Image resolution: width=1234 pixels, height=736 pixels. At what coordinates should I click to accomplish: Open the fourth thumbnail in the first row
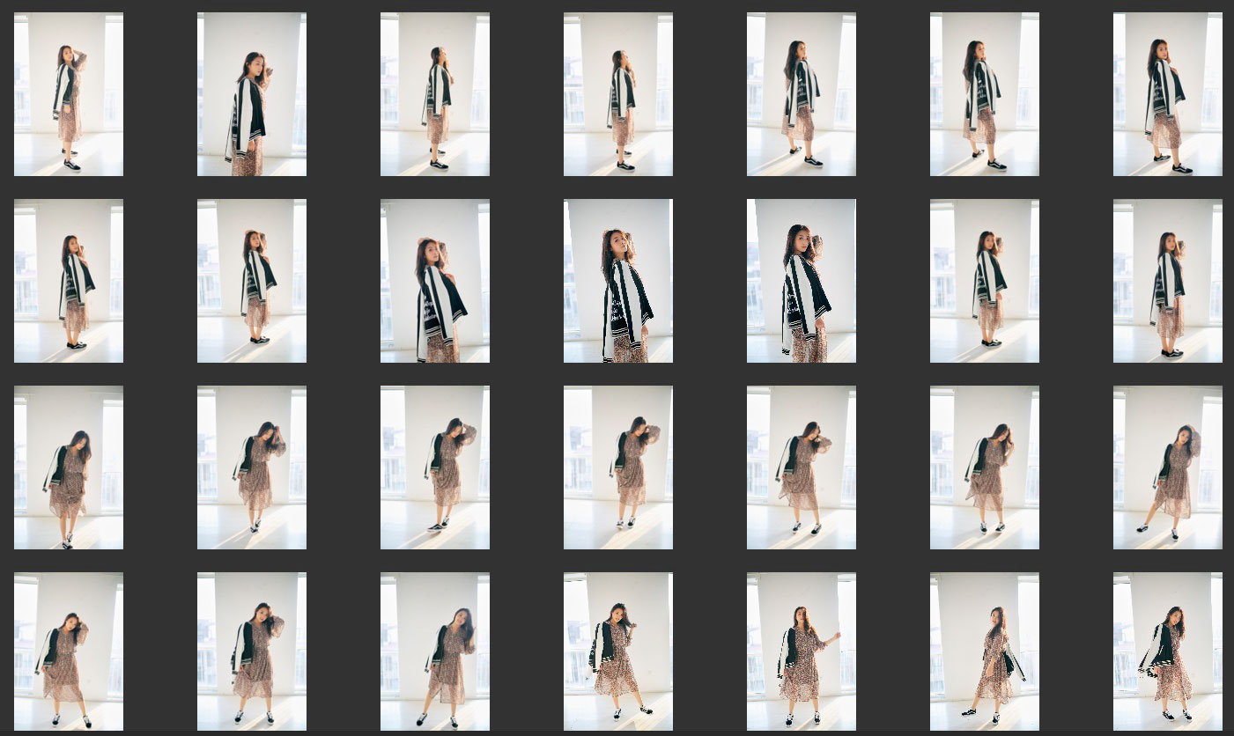pyautogui.click(x=618, y=94)
